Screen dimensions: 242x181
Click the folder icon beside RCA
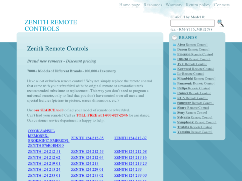coord(174,98)
